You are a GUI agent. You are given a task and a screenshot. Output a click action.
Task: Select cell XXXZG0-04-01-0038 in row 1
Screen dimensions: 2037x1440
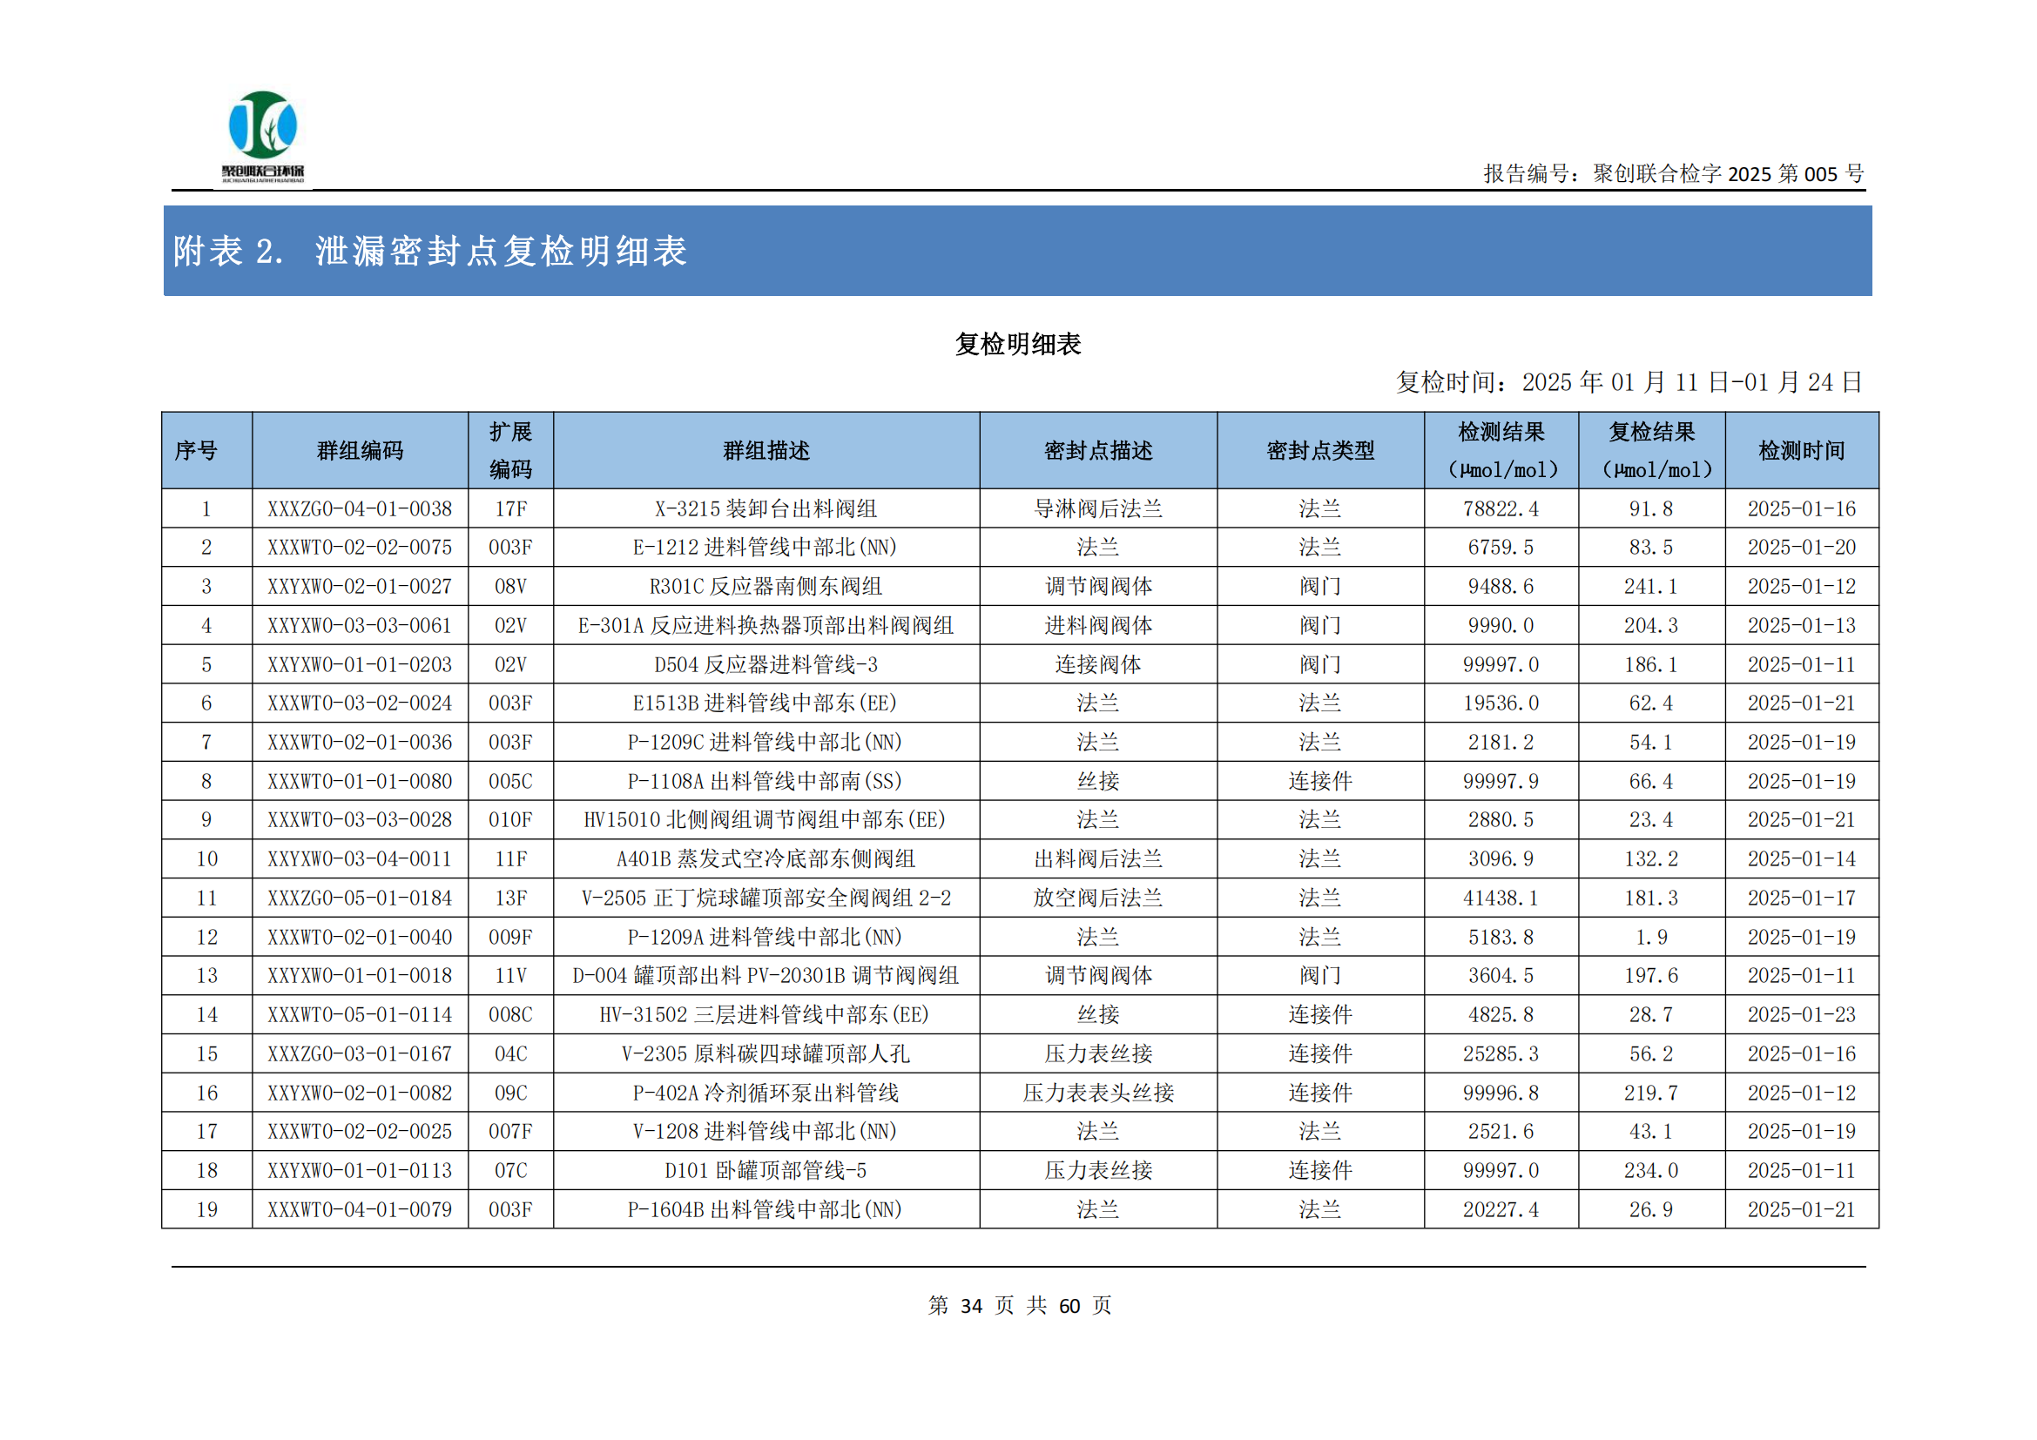tap(360, 509)
